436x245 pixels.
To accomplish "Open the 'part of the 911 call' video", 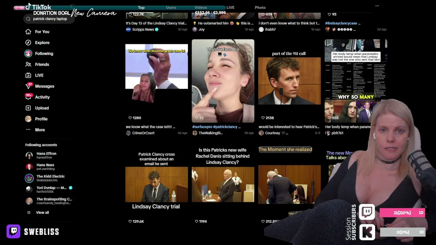I will [x=290, y=81].
